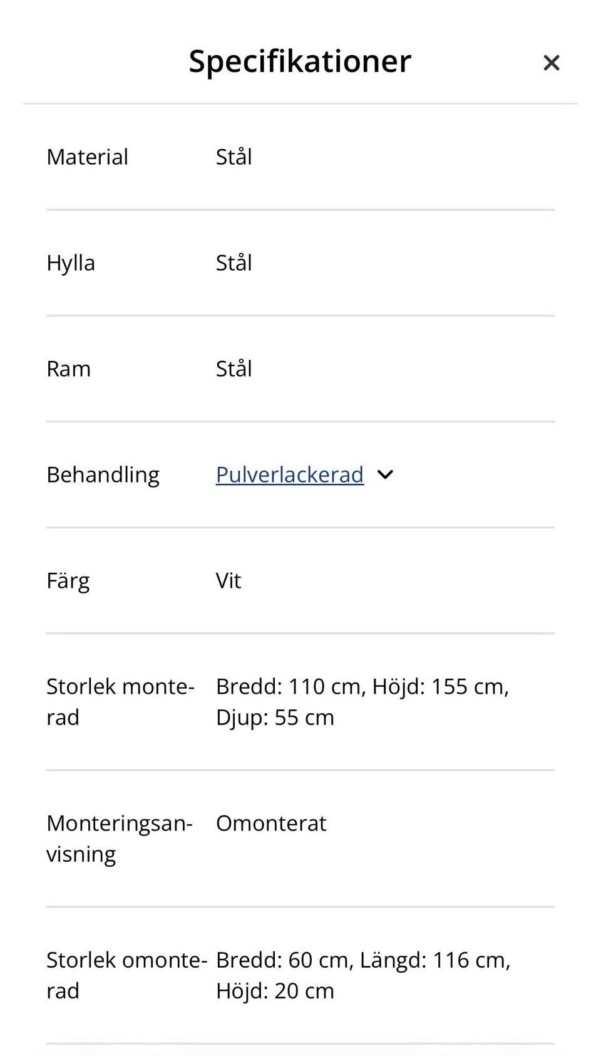Viewport: 601px width, 1056px height.
Task: Click the Hylla row label
Action: pos(71,263)
